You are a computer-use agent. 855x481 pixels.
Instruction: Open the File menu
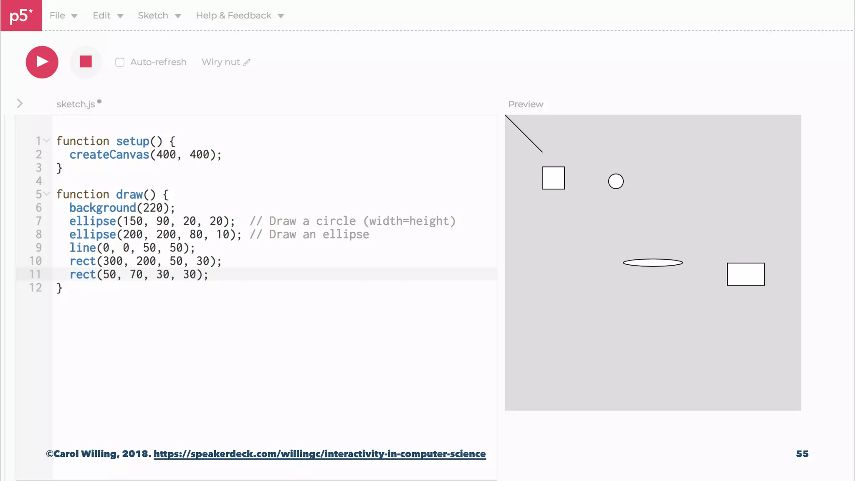63,15
